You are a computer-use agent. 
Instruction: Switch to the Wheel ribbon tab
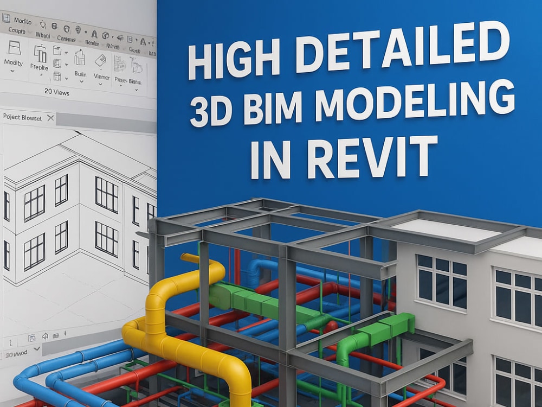coord(43,35)
